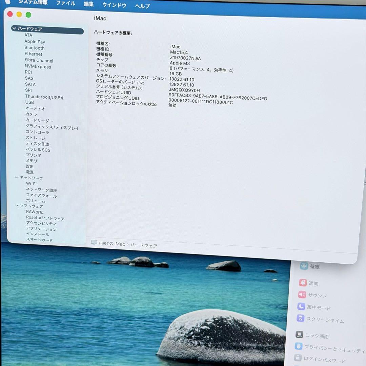This screenshot has height=366, width=366.
Task: Open スクリーンタイム icon in System Settings
Action: pos(300,318)
